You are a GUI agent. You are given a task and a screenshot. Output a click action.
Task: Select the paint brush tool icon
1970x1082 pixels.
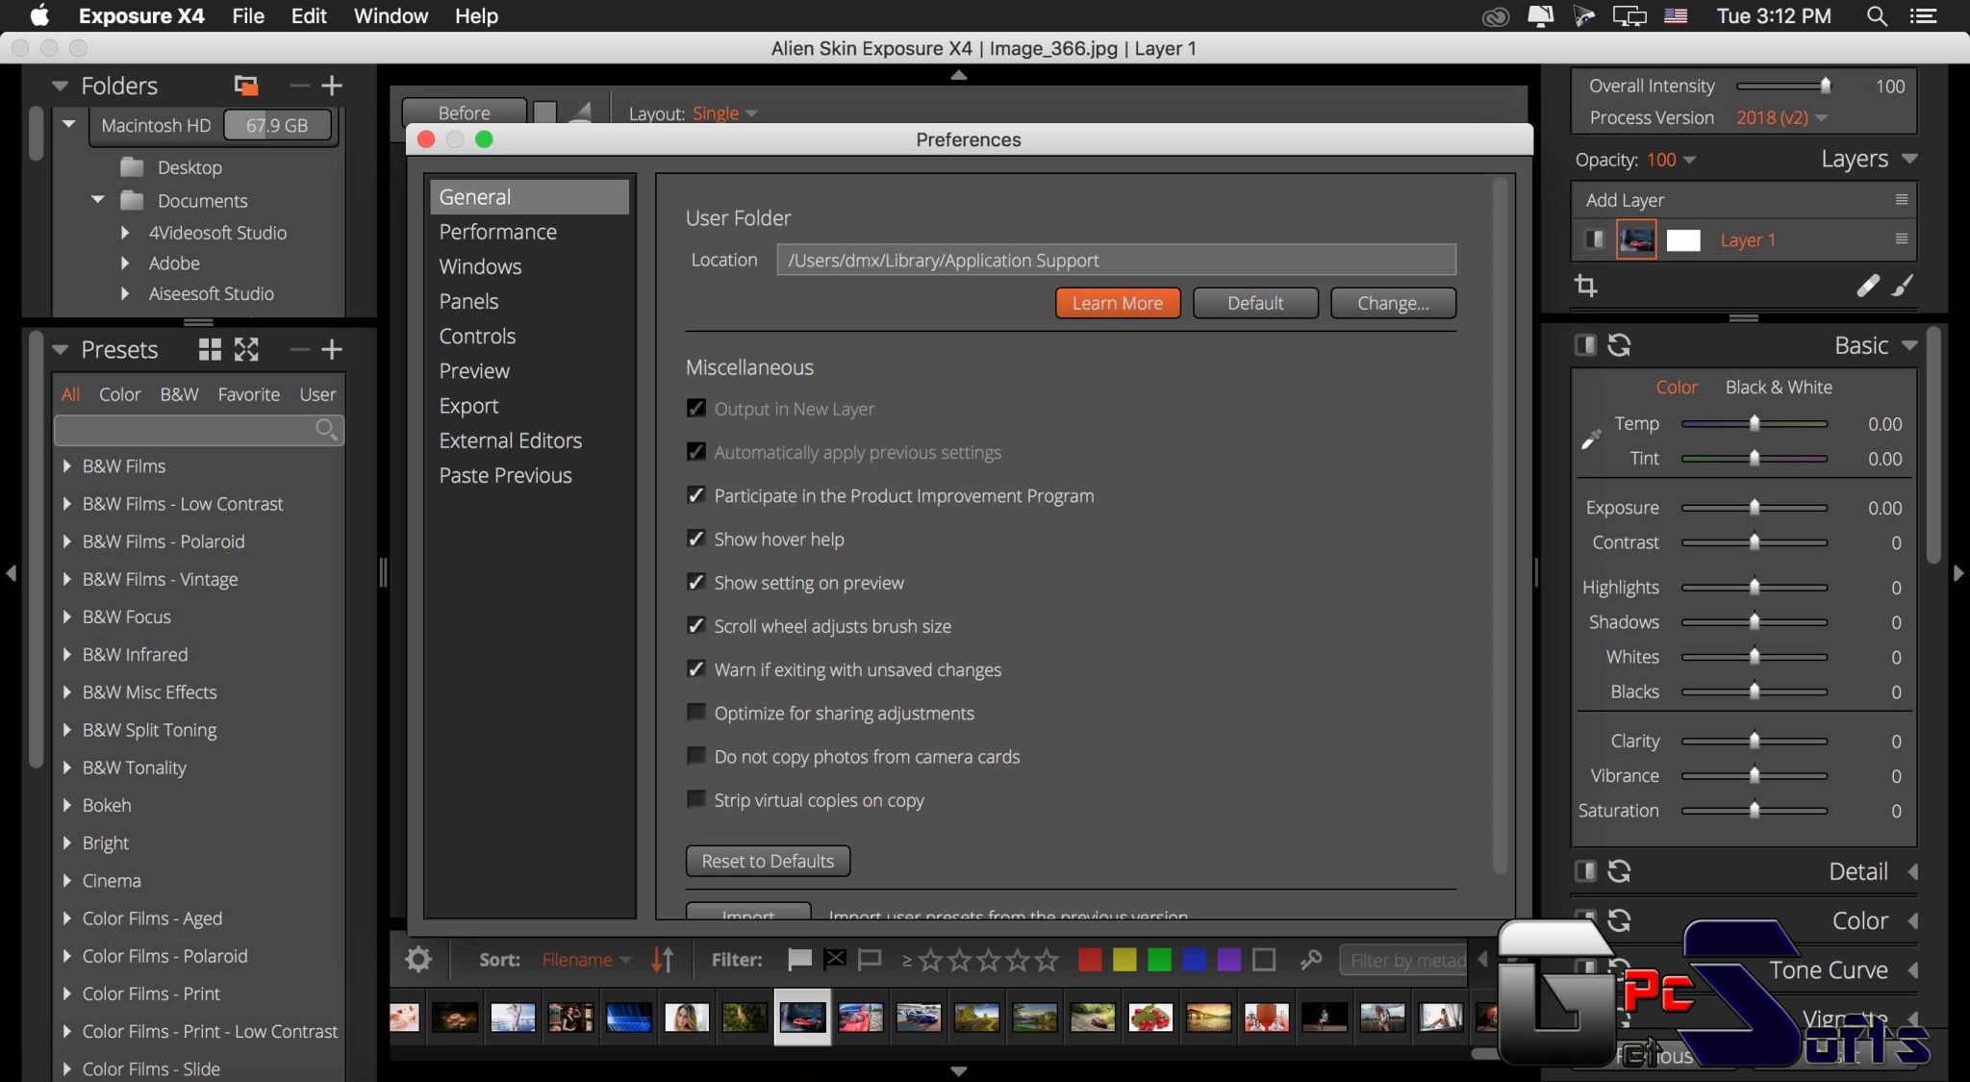coord(1903,286)
